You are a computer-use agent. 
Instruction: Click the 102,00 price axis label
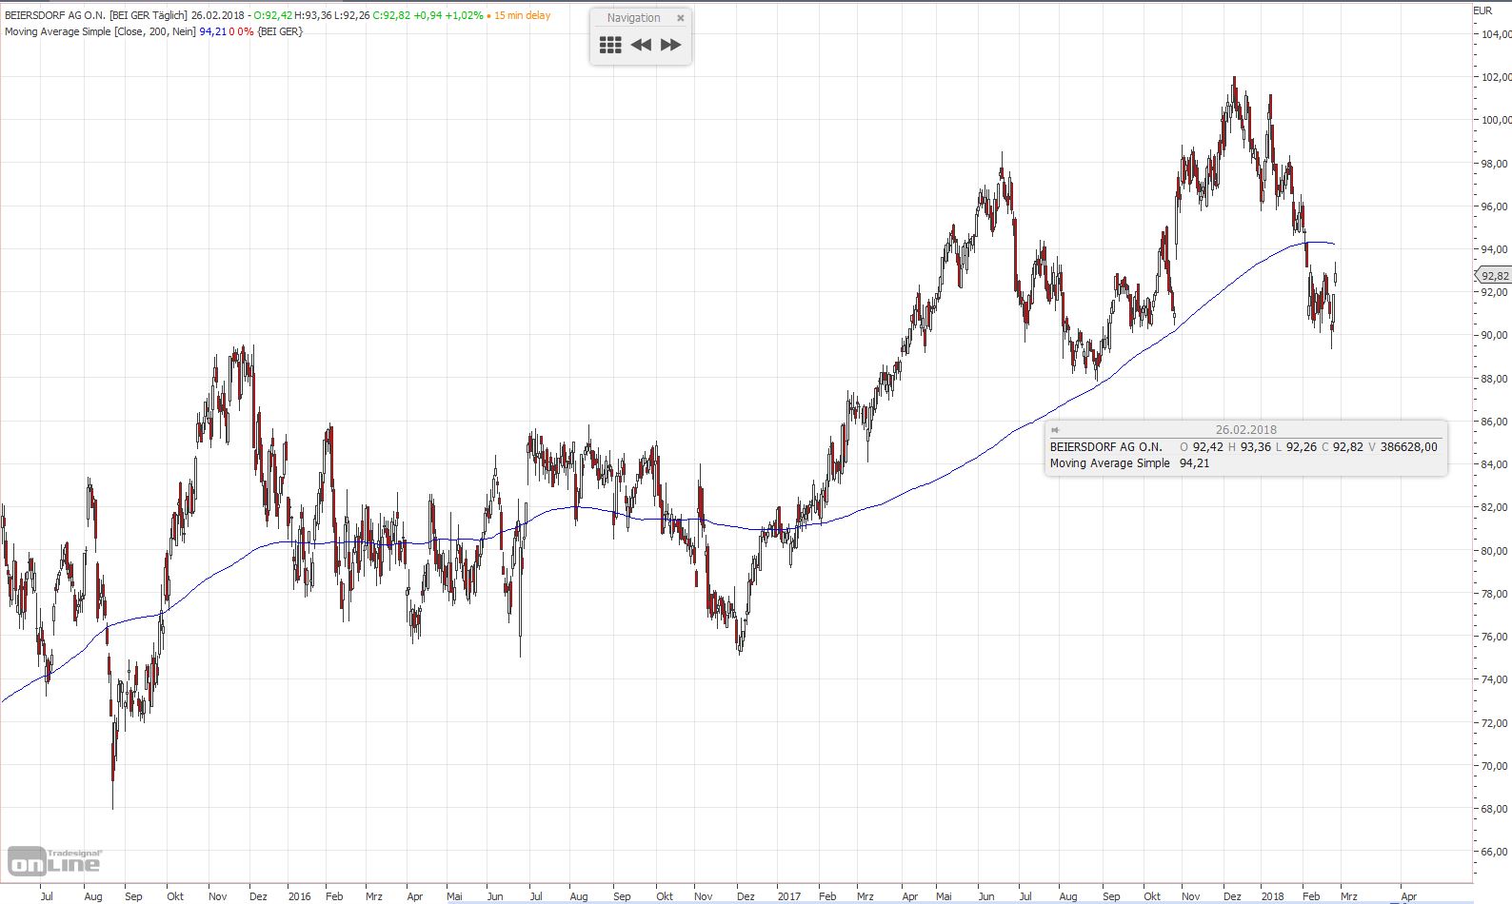pyautogui.click(x=1496, y=77)
